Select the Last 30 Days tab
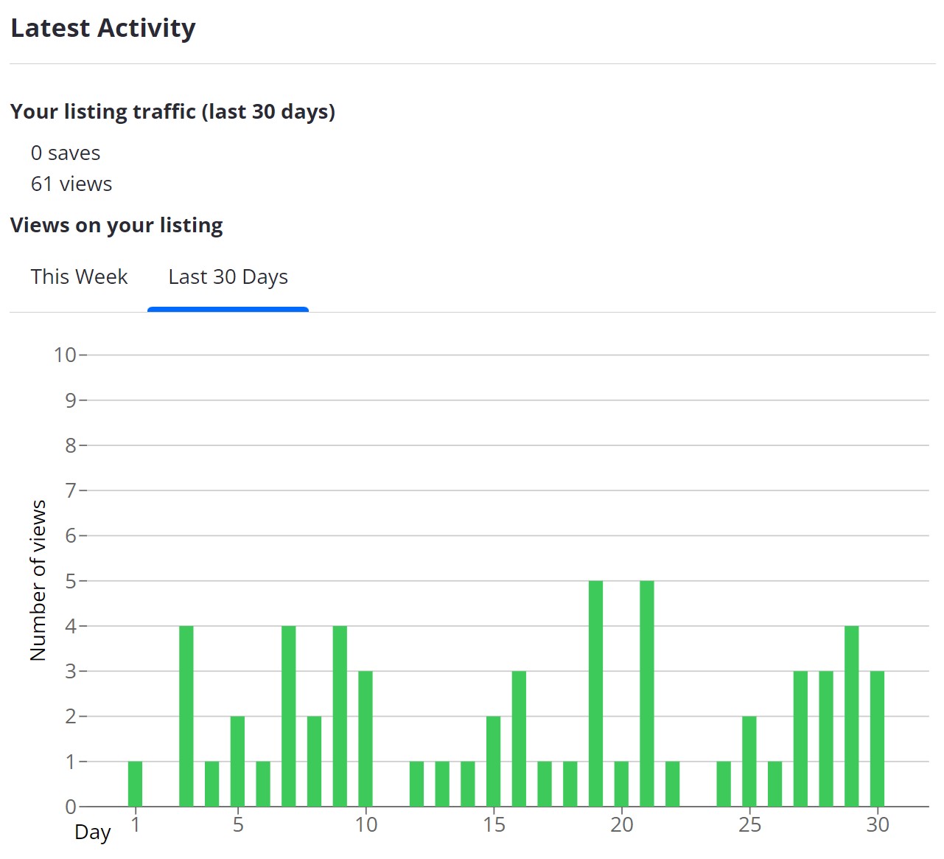Image resolution: width=944 pixels, height=859 pixels. (228, 277)
